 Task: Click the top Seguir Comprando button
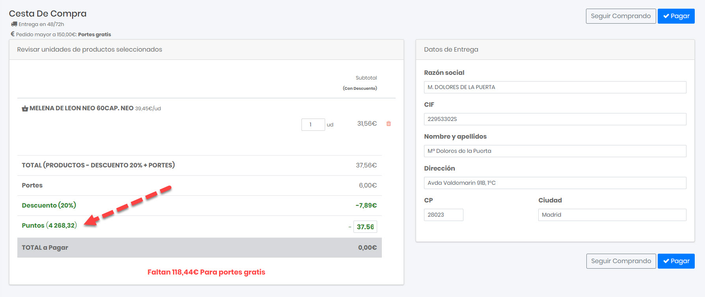(621, 16)
